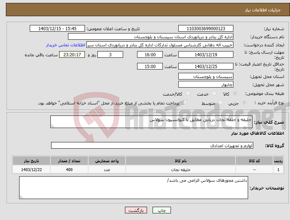Click the شرح کلی نیاز text area
This screenshot has width=290, height=220.
151,122
